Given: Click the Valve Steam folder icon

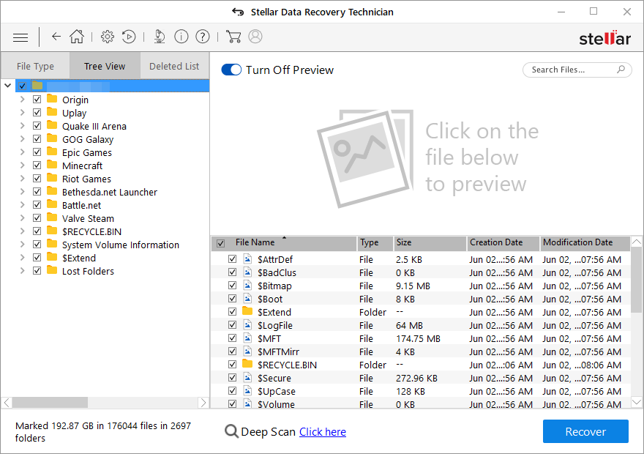Looking at the screenshot, I should coord(52,217).
